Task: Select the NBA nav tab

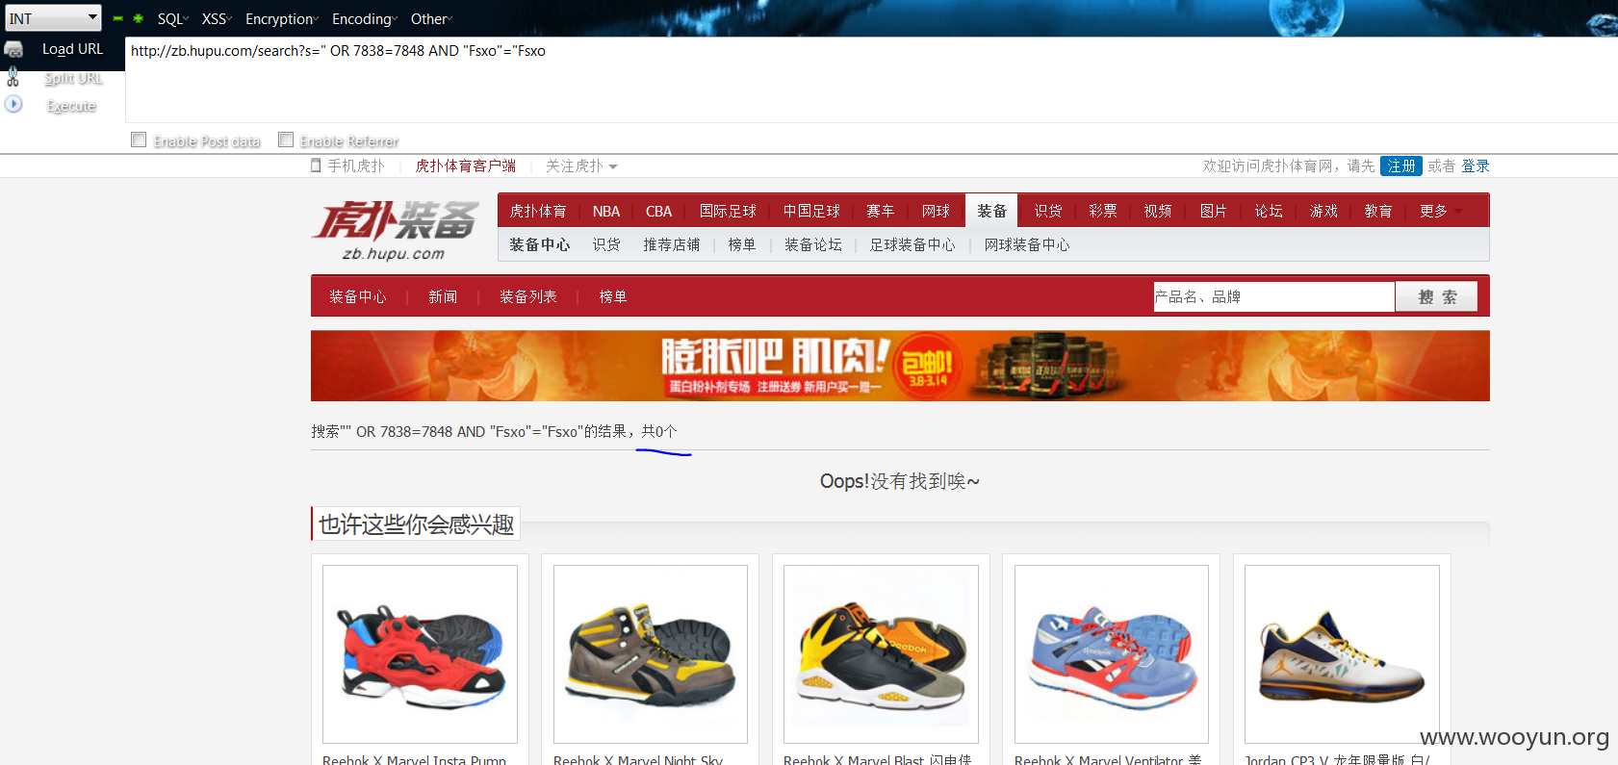Action: point(606,211)
